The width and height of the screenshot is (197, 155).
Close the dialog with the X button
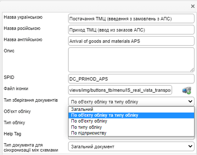click(193, 6)
